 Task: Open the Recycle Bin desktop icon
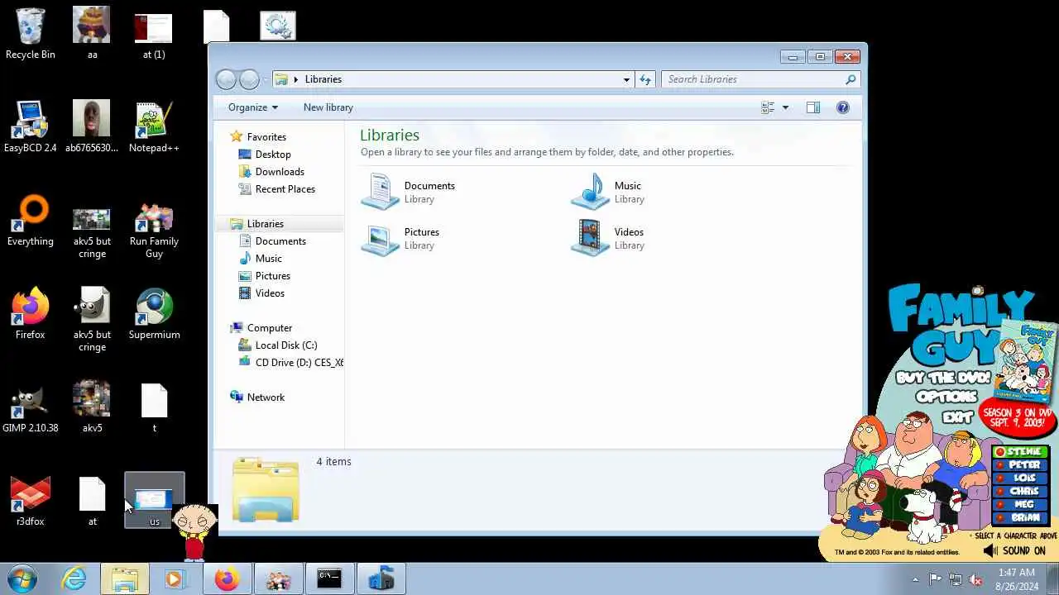tap(31, 33)
